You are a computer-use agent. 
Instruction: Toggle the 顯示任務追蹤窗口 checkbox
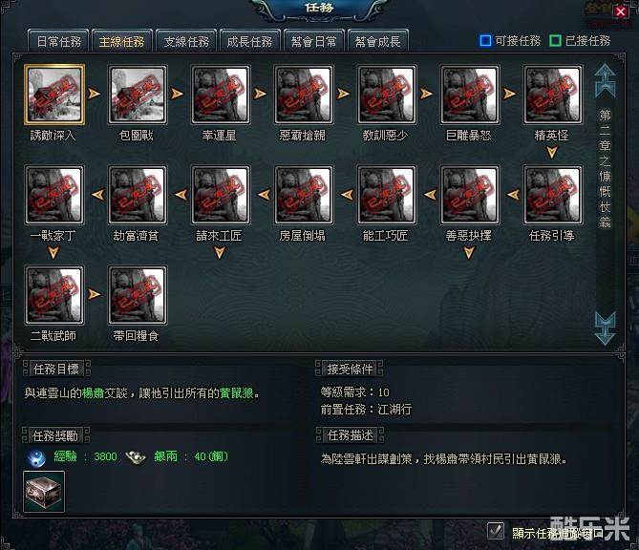(x=496, y=531)
